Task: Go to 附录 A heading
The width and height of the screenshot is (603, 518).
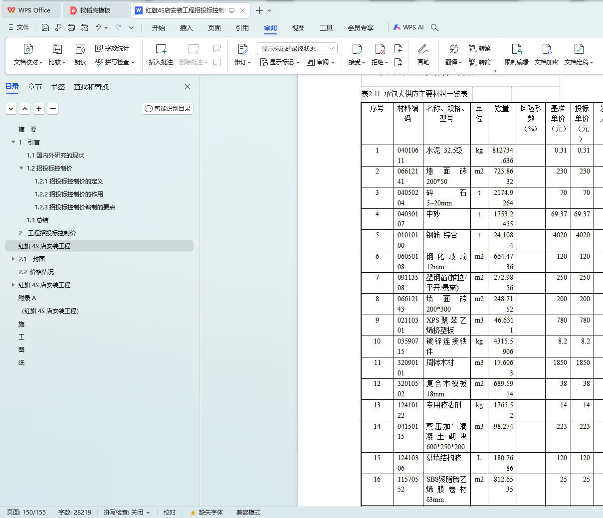Action: pyautogui.click(x=27, y=298)
